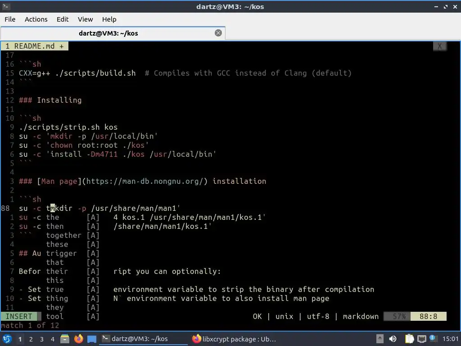Image resolution: width=461 pixels, height=346 pixels.
Task: Open the Help menu
Action: [109, 19]
